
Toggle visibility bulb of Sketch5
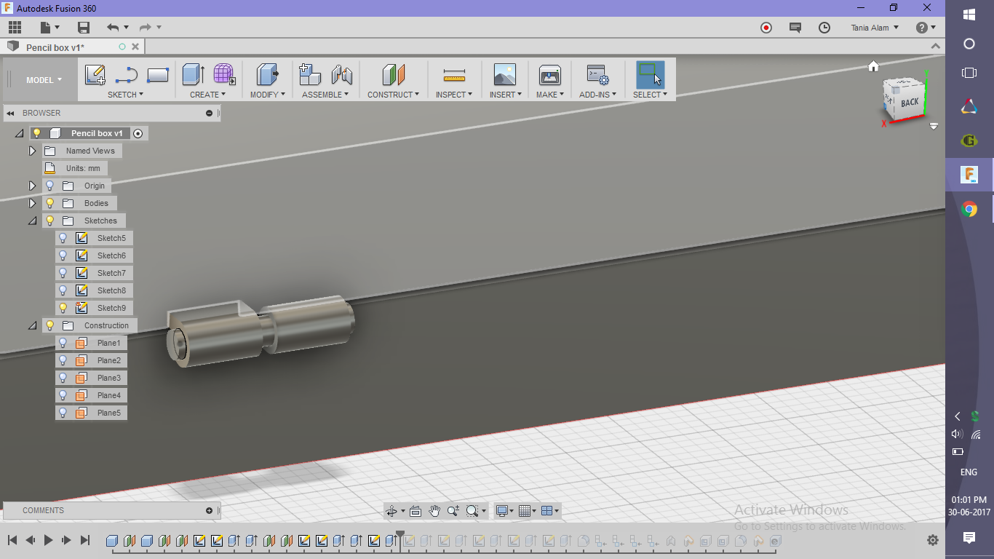click(x=63, y=238)
